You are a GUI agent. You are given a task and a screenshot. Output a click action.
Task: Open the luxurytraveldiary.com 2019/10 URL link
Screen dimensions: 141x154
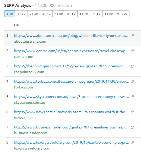coord(72,142)
